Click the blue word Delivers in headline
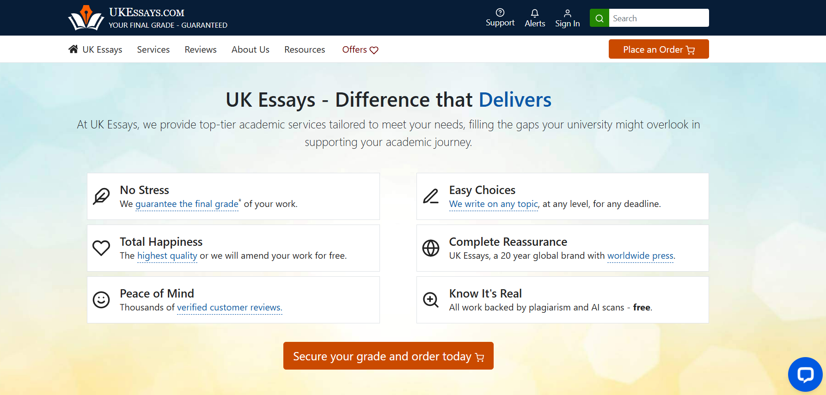Screen dimensions: 826x395 (x=515, y=100)
